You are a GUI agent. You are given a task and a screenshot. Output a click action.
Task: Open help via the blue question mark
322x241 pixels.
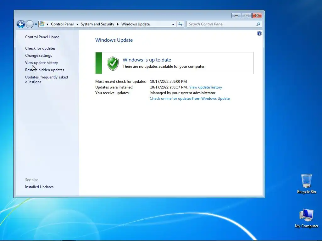pos(259,33)
